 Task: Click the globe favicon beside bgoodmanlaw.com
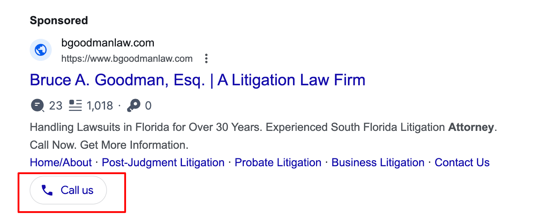[x=41, y=50]
